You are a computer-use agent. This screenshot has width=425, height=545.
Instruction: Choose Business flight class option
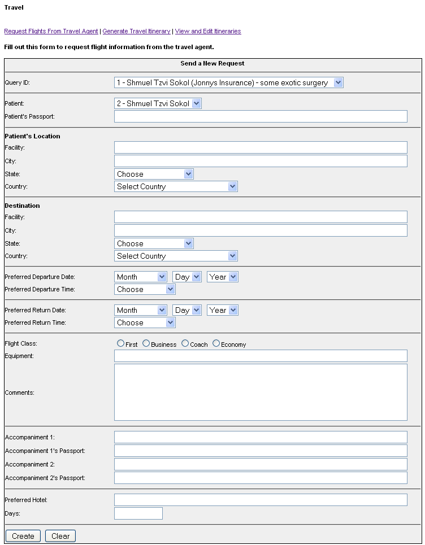click(x=146, y=343)
